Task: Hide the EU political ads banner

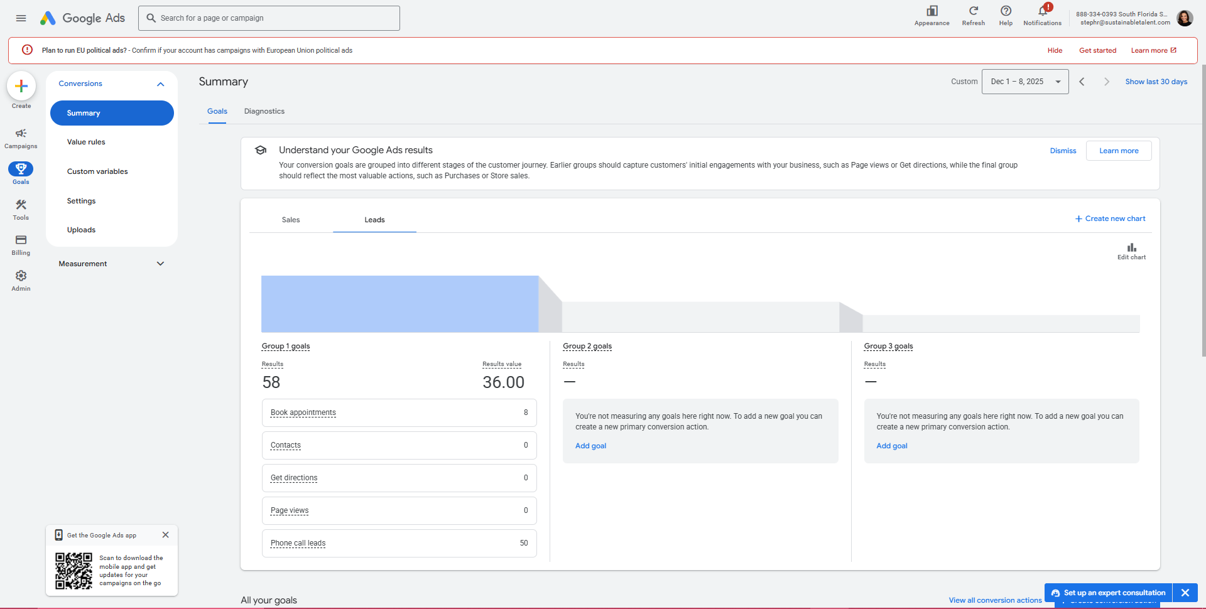Action: coord(1055,50)
